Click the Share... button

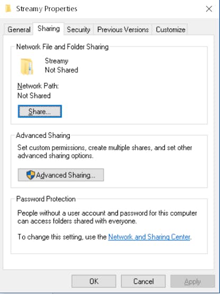coord(40,111)
